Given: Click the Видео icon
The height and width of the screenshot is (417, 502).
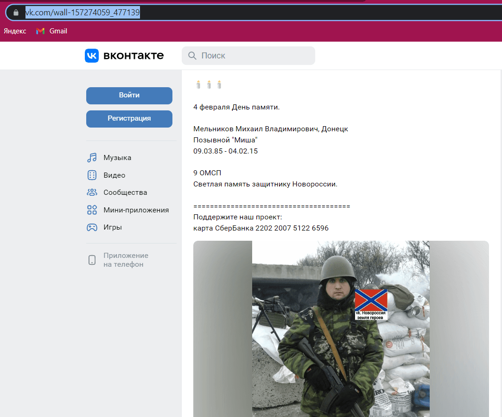Looking at the screenshot, I should 92,175.
